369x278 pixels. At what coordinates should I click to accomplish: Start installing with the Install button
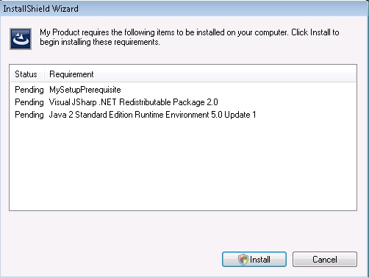tap(254, 259)
